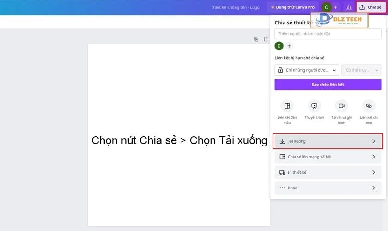This screenshot has height=231, width=388.
Task: Click the green C avatar in header
Action: (x=327, y=7)
